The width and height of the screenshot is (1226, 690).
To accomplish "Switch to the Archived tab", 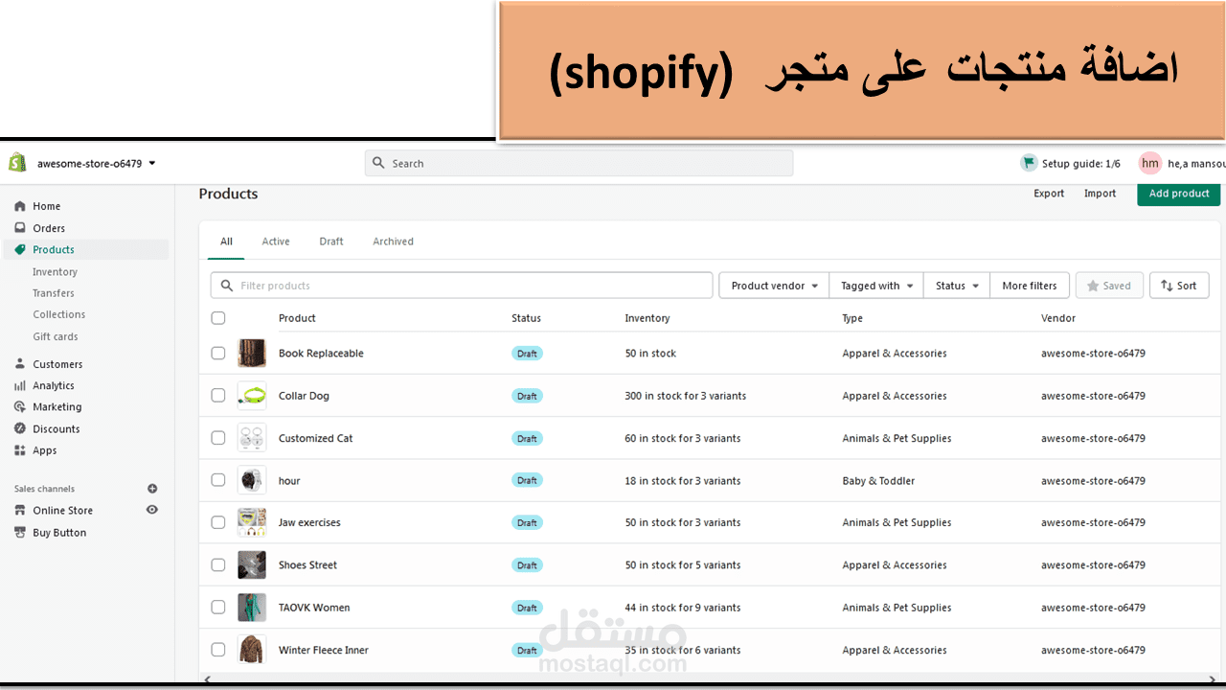I will (394, 241).
